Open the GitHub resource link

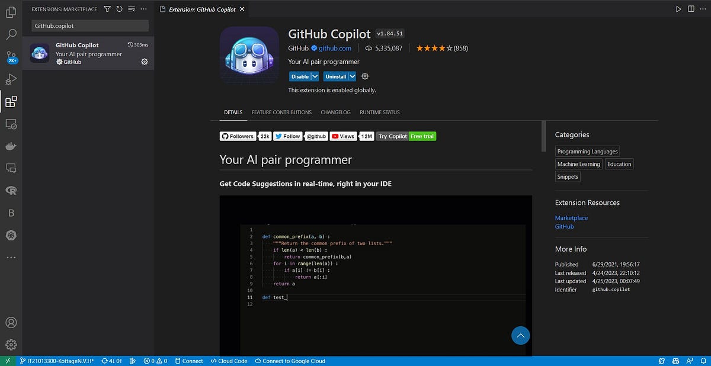[564, 226]
